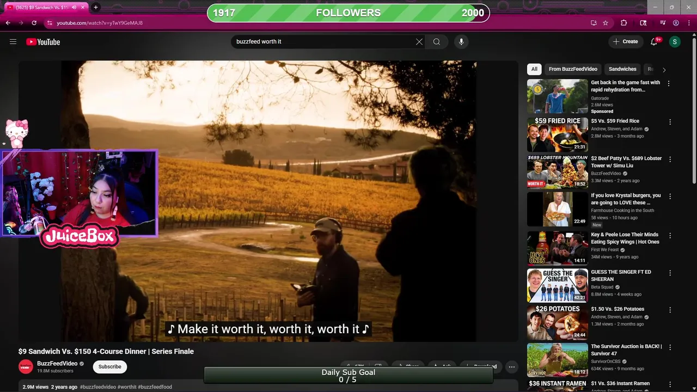The width and height of the screenshot is (697, 392).
Task: Clear the search box with the X
Action: (x=419, y=41)
